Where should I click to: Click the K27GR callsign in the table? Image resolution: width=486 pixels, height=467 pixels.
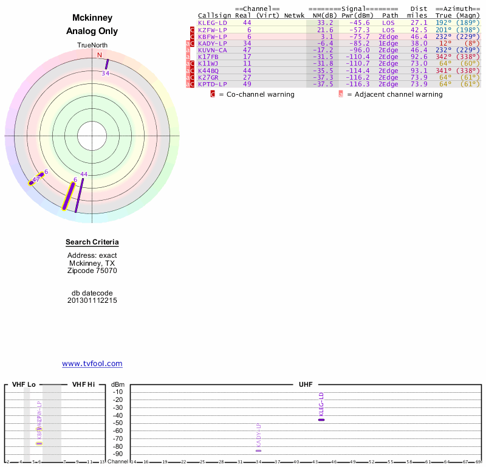[210, 77]
